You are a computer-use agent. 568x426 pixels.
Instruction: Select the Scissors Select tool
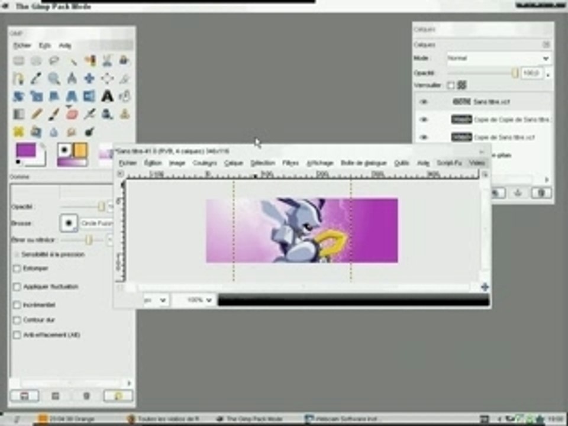[107, 60]
